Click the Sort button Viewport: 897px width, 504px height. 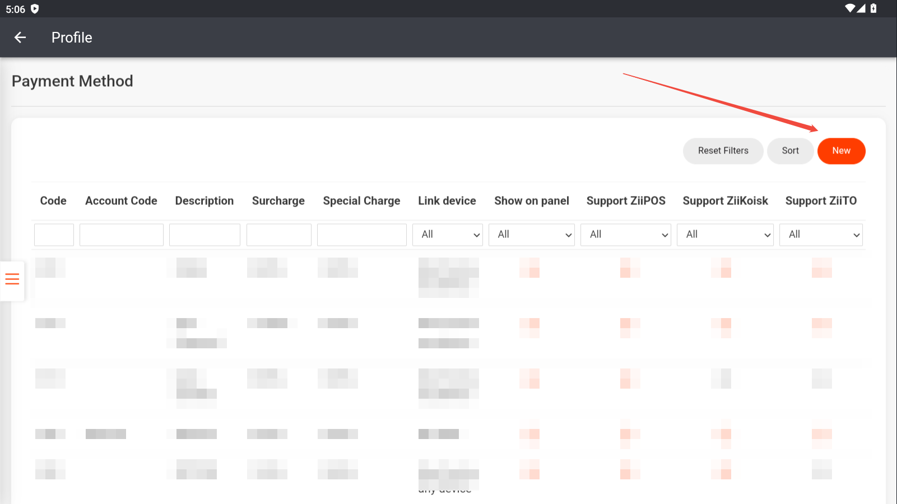pyautogui.click(x=790, y=151)
